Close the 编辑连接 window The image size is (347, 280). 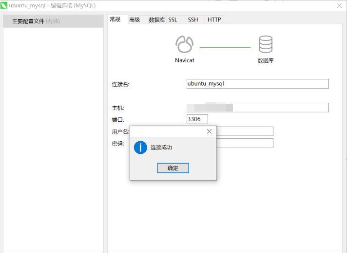(x=339, y=5)
